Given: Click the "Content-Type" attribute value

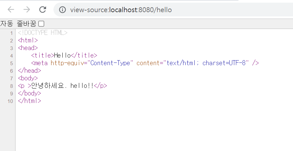Looking at the screenshot, I should 110,63.
